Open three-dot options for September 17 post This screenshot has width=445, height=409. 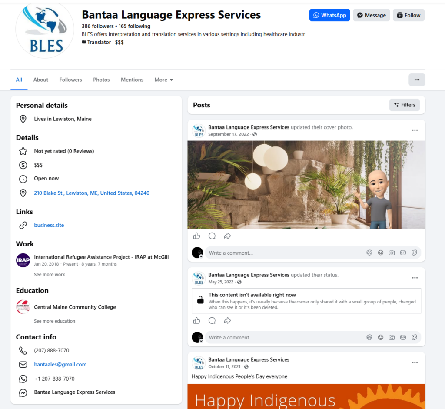[415, 130]
